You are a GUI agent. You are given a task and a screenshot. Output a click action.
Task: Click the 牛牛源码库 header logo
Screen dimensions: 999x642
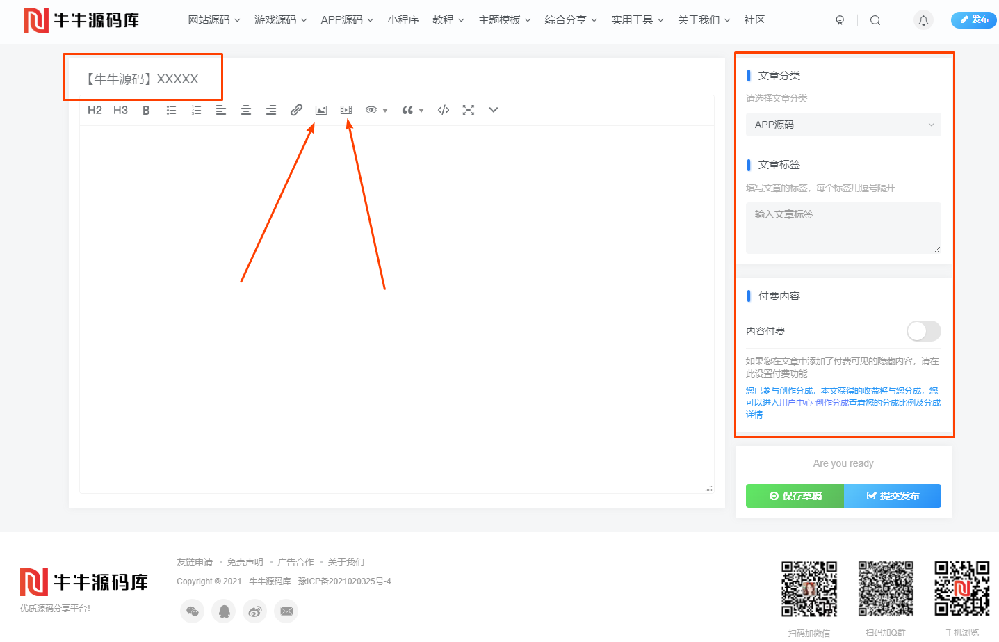tap(81, 20)
